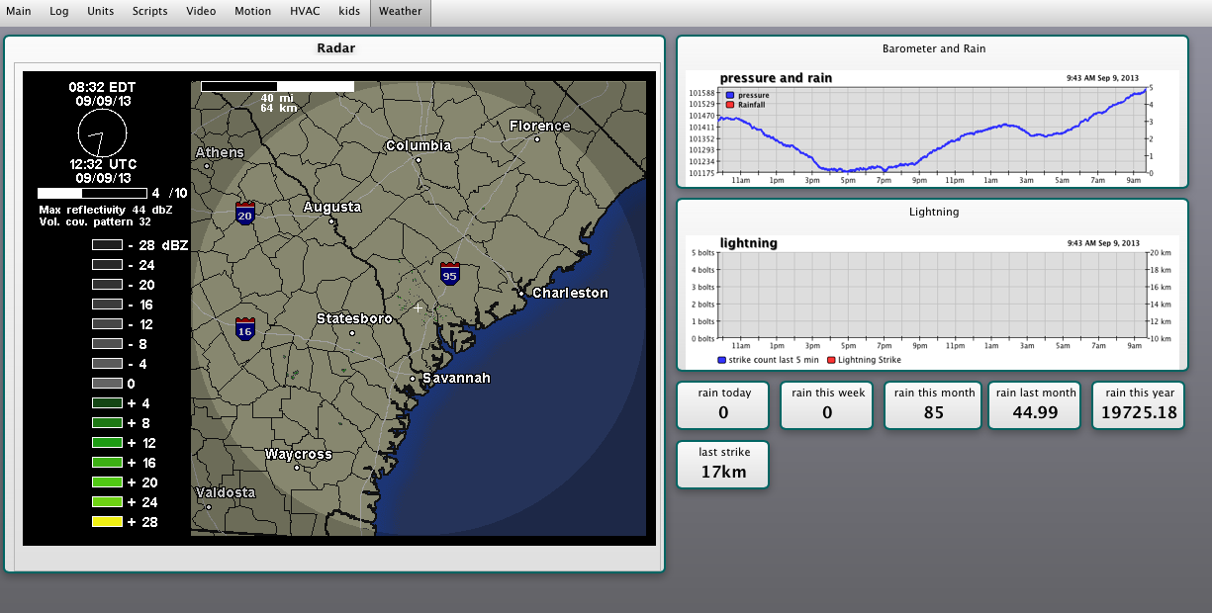Click the last strike 17km button
Viewport: 1212px width, 613px height.
722,465
